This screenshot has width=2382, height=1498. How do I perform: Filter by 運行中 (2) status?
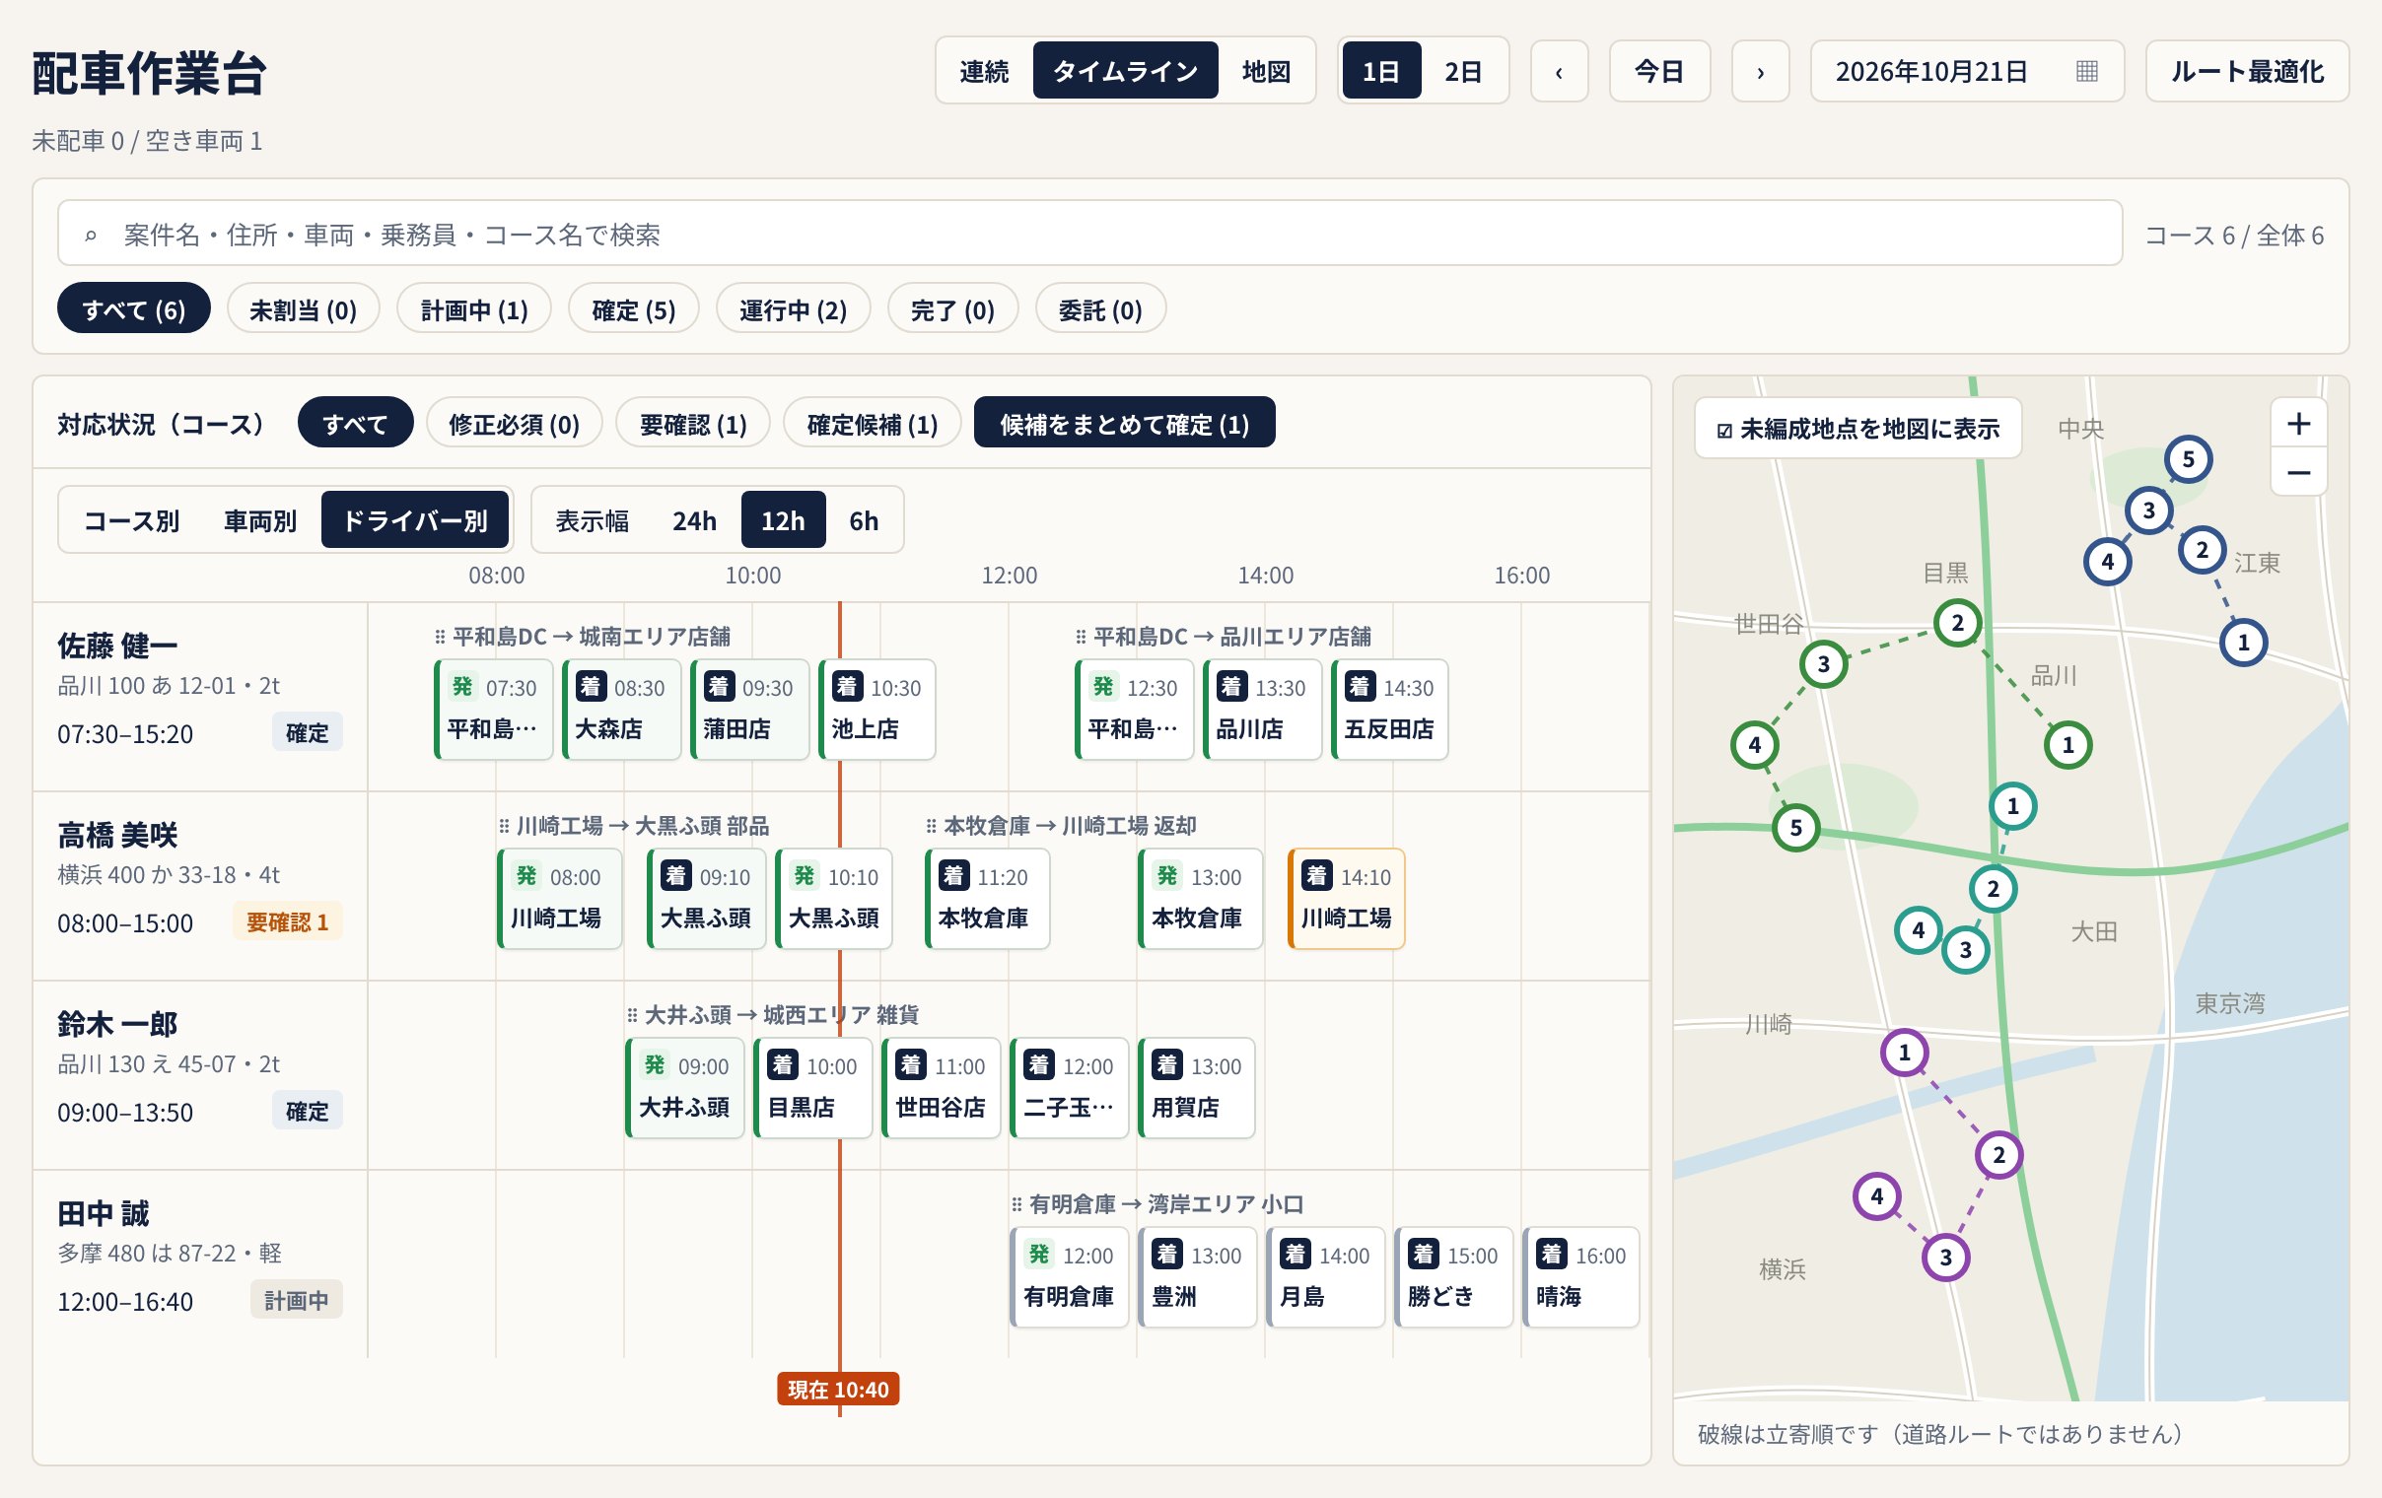point(793,309)
